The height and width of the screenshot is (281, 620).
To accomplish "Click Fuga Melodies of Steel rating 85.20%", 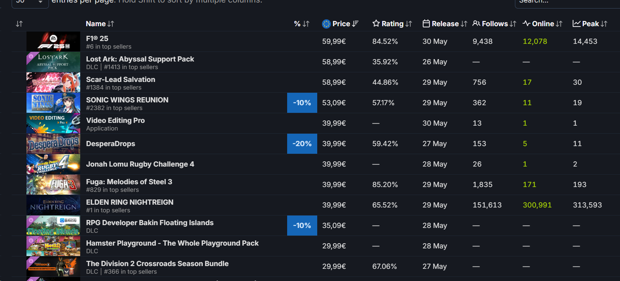I will [x=385, y=185].
